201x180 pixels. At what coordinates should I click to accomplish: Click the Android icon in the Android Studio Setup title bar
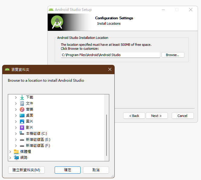[51, 9]
